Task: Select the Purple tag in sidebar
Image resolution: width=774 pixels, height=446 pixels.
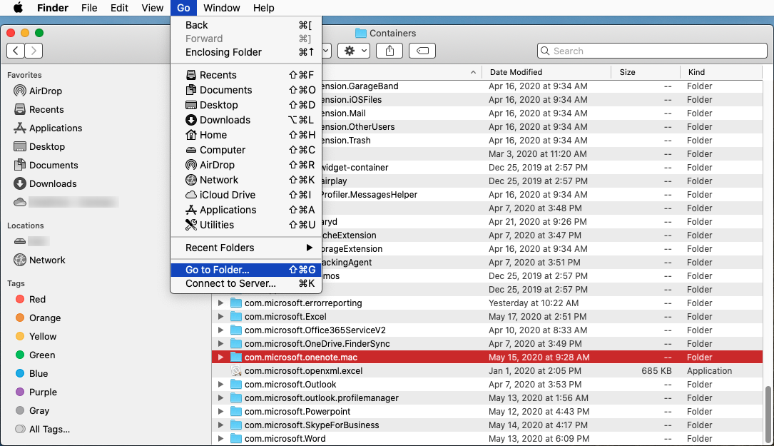Action: 36,392
